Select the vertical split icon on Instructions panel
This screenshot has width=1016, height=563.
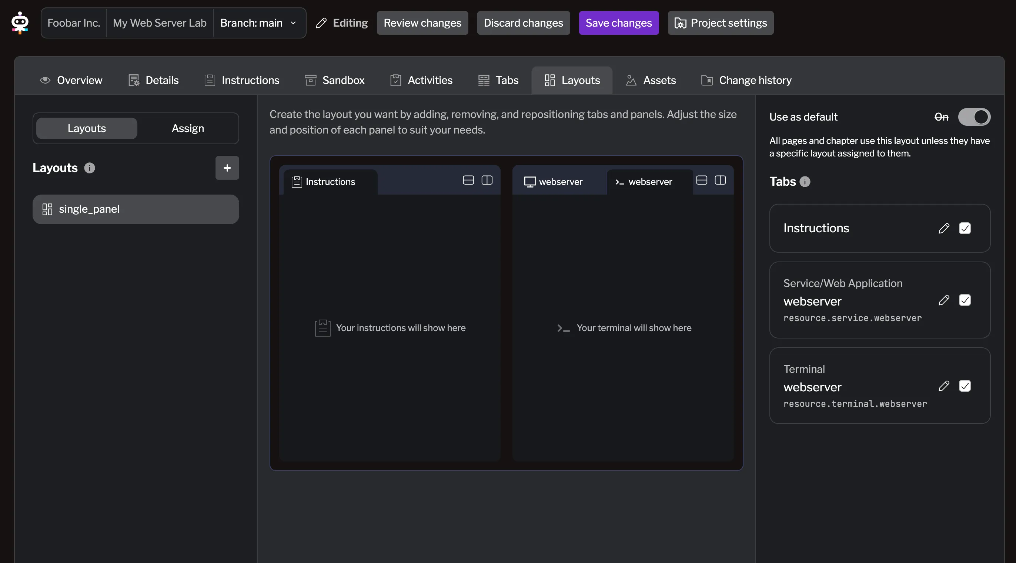[x=487, y=180]
